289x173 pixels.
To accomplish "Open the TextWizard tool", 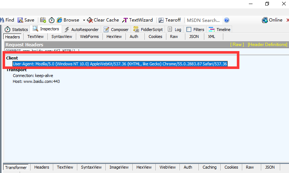I will coord(138,20).
